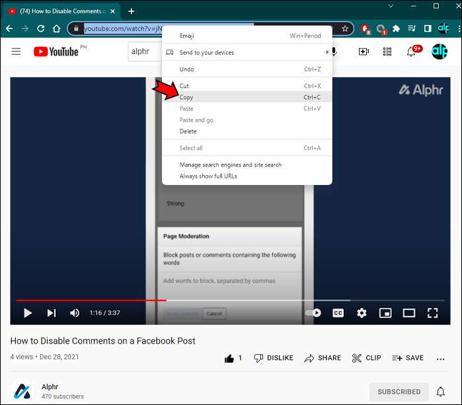Mute the video volume speaker
Screen dimensions: 462x405
75,313
